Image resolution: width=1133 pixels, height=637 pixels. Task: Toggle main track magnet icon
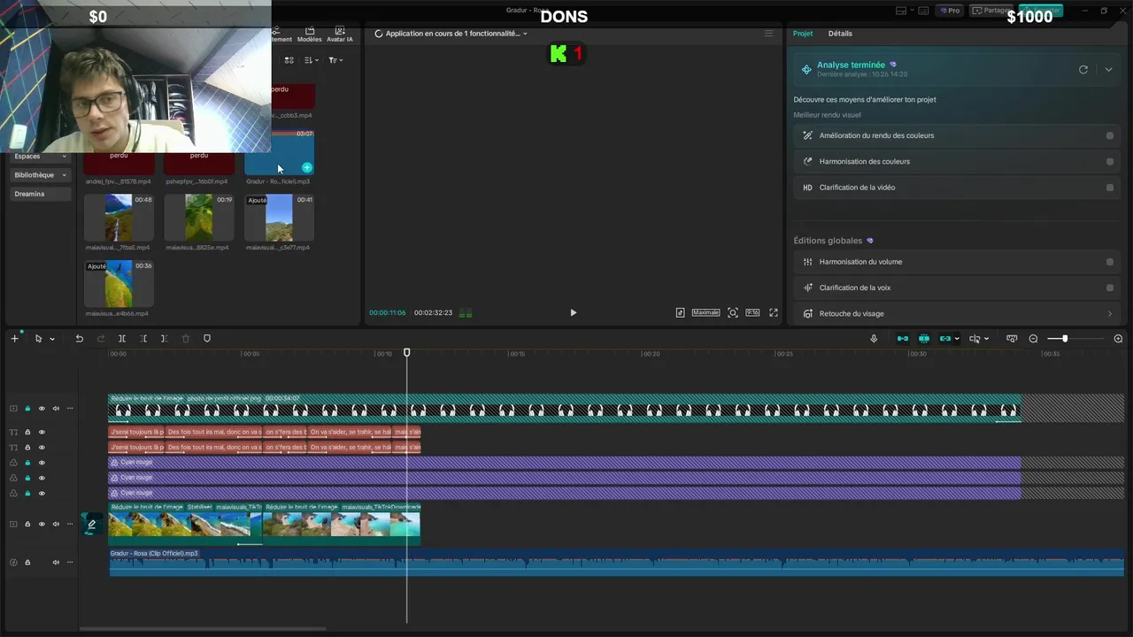[903, 339]
